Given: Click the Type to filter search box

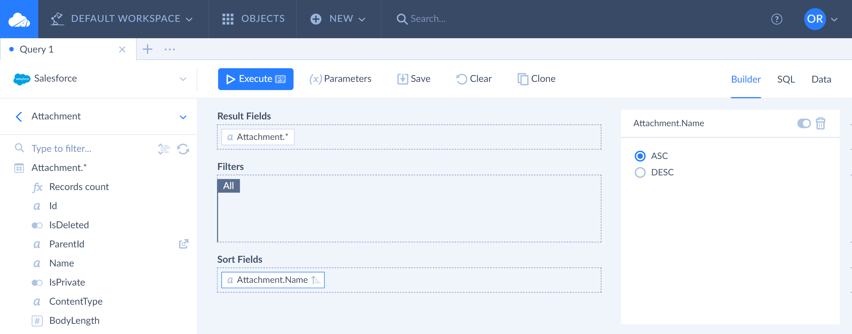Looking at the screenshot, I should [x=85, y=148].
